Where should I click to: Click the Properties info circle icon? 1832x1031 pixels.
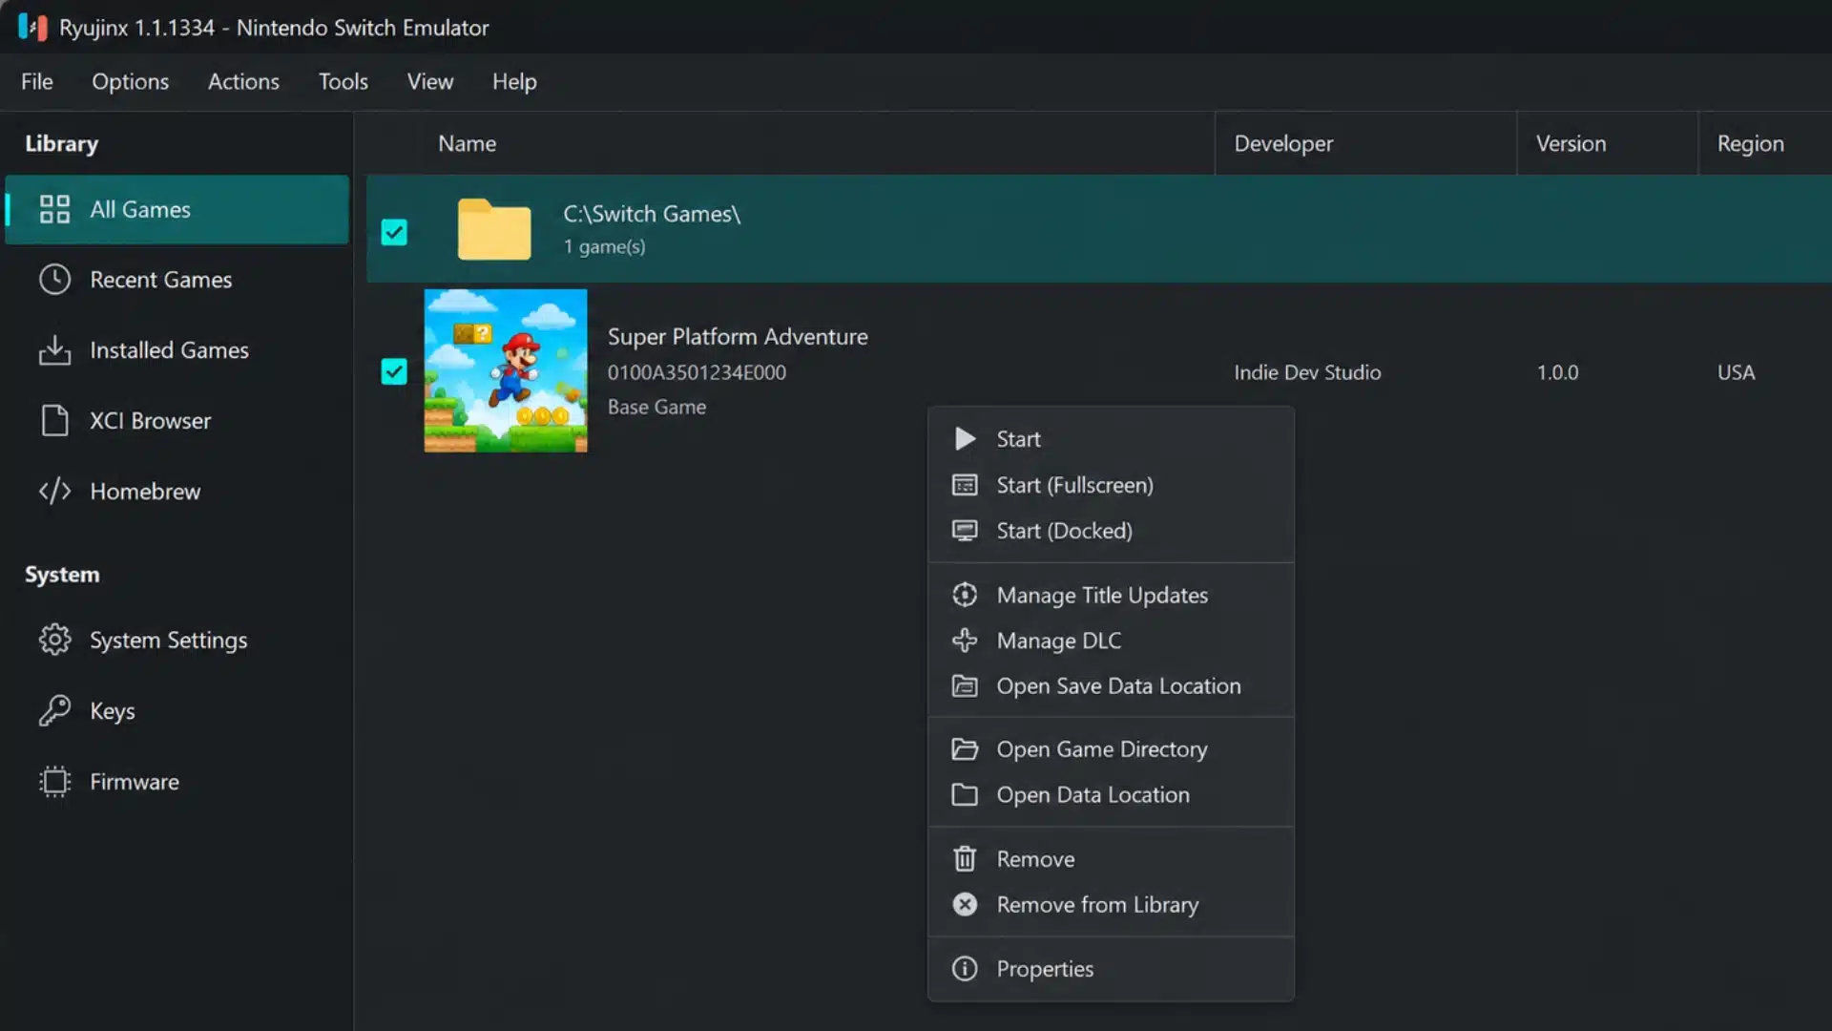(965, 969)
